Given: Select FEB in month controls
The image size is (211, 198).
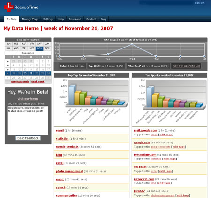Looking at the screenshot, I should (16, 44).
